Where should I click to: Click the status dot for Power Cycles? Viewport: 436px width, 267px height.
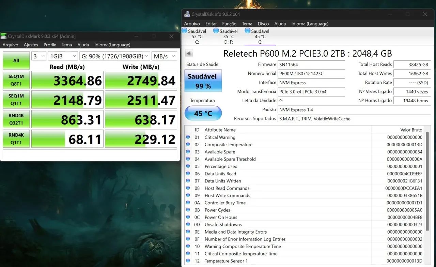coord(188,210)
